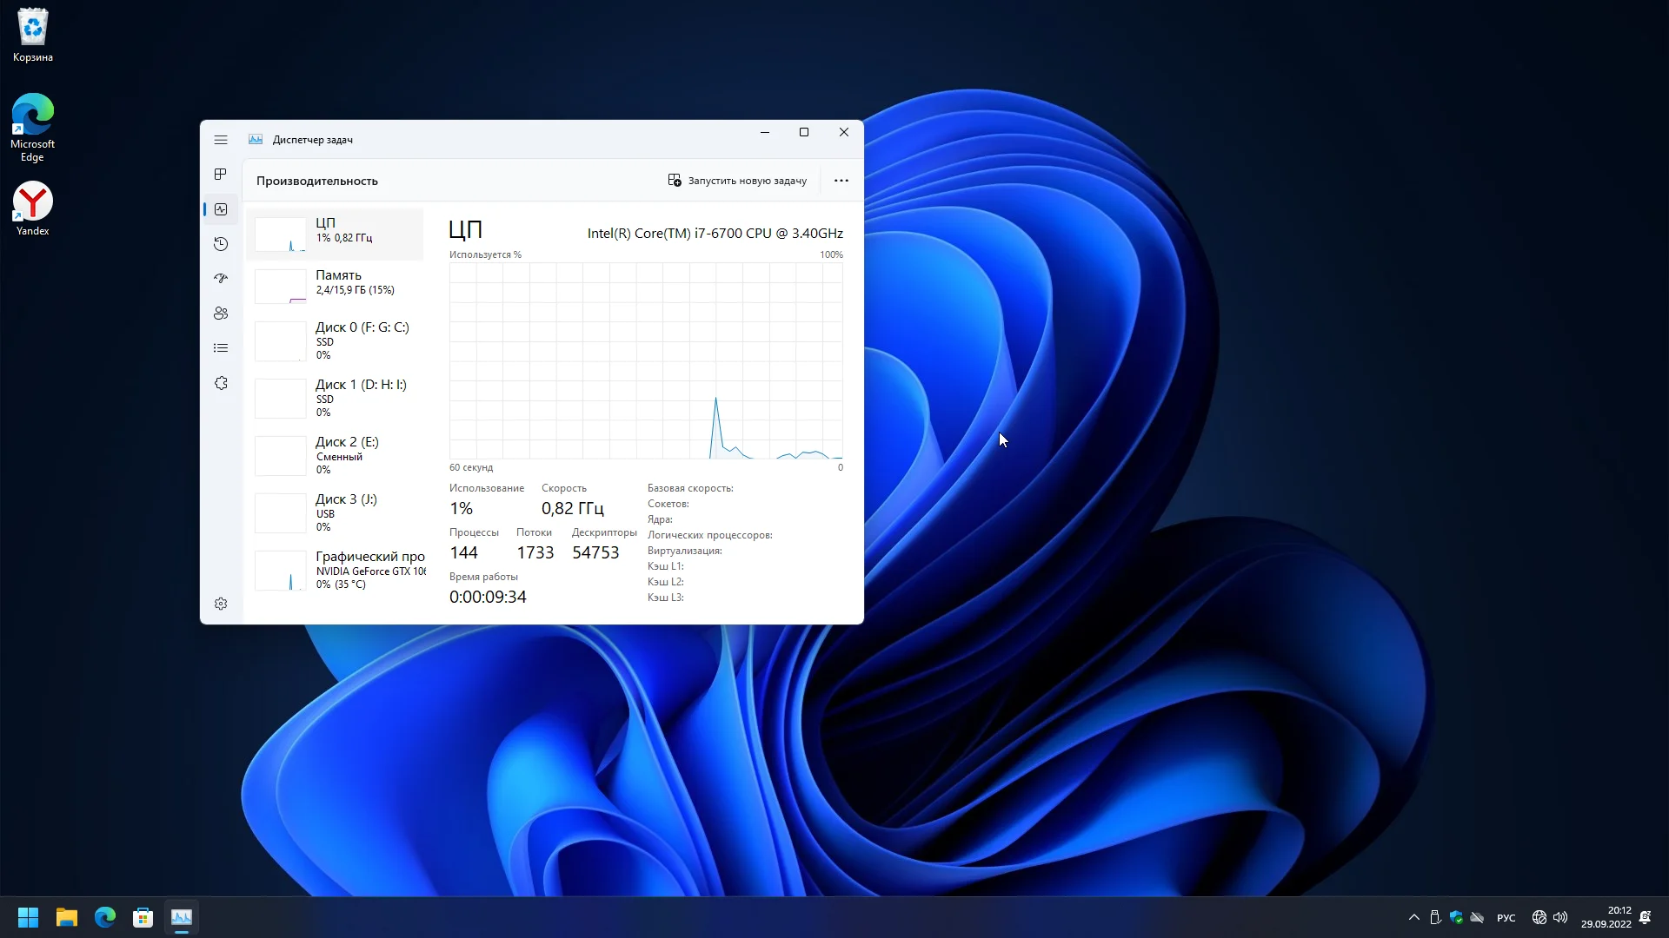Screen dimensions: 1669x938
Task: Click the 'Запустить новую задачу' button
Action: tap(737, 181)
